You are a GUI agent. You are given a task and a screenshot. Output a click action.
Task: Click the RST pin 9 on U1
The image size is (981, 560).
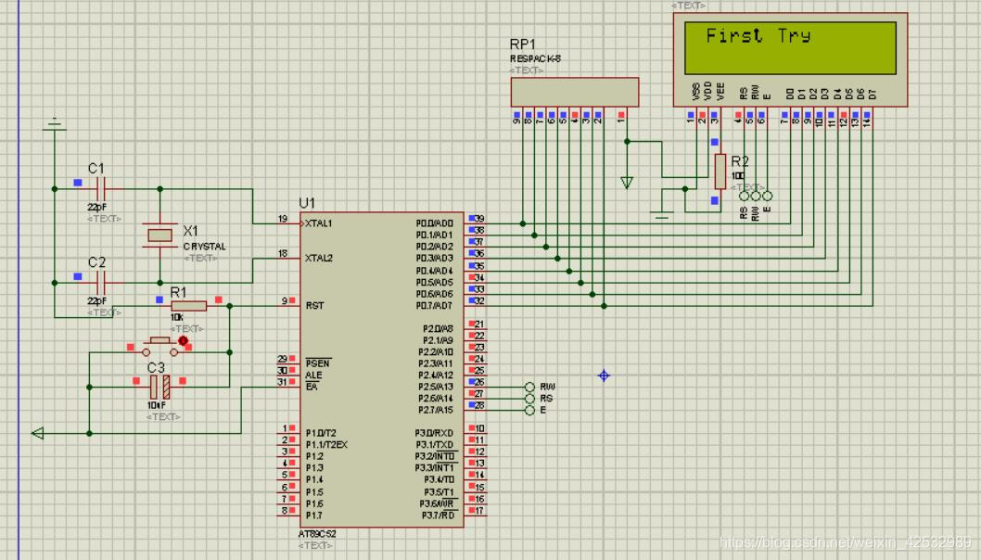[289, 305]
